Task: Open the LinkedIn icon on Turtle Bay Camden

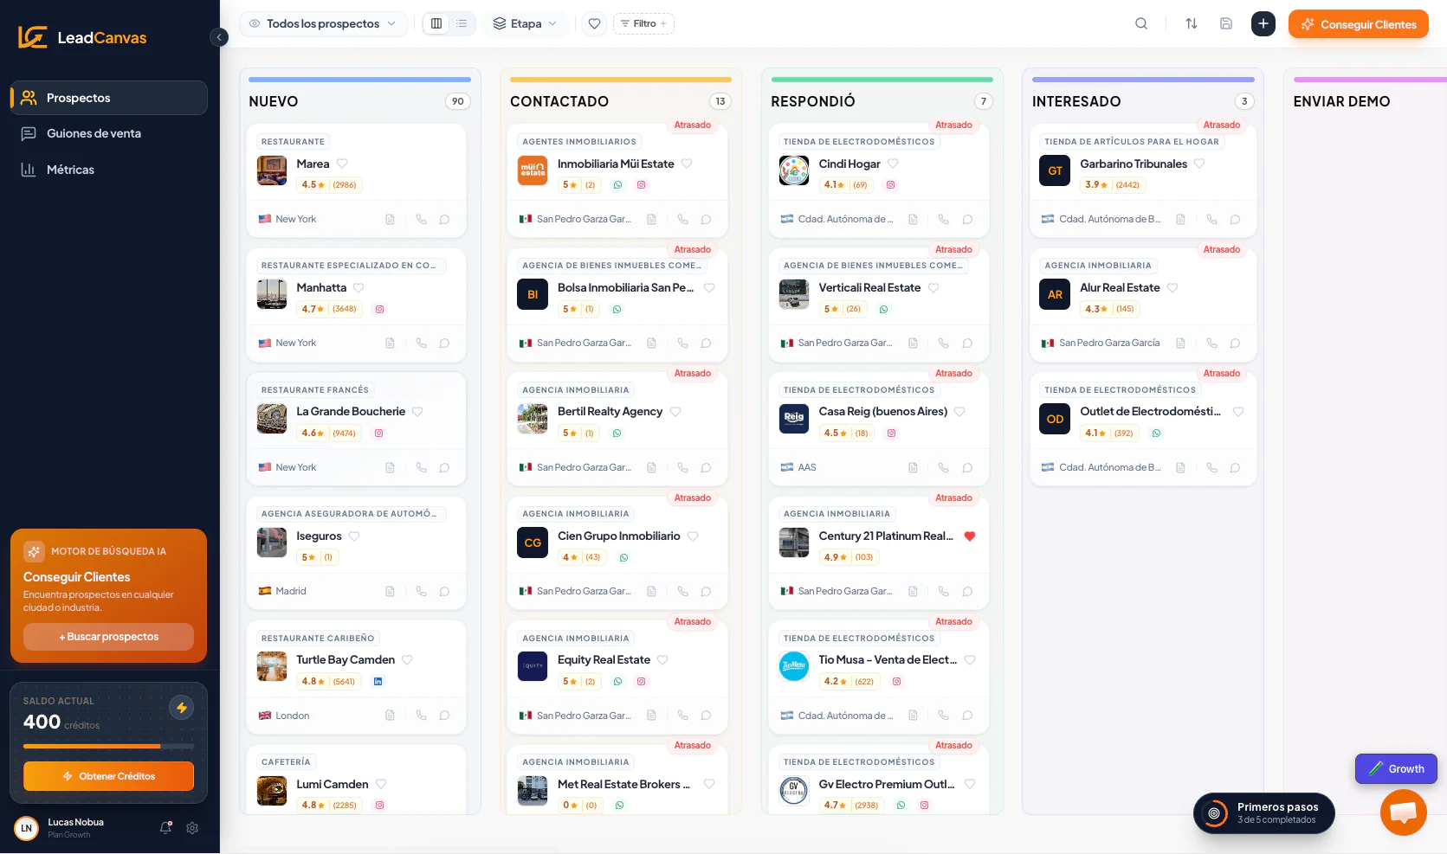Action: click(x=378, y=681)
